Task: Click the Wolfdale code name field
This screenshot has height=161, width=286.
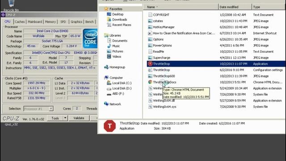Action: 38,36
